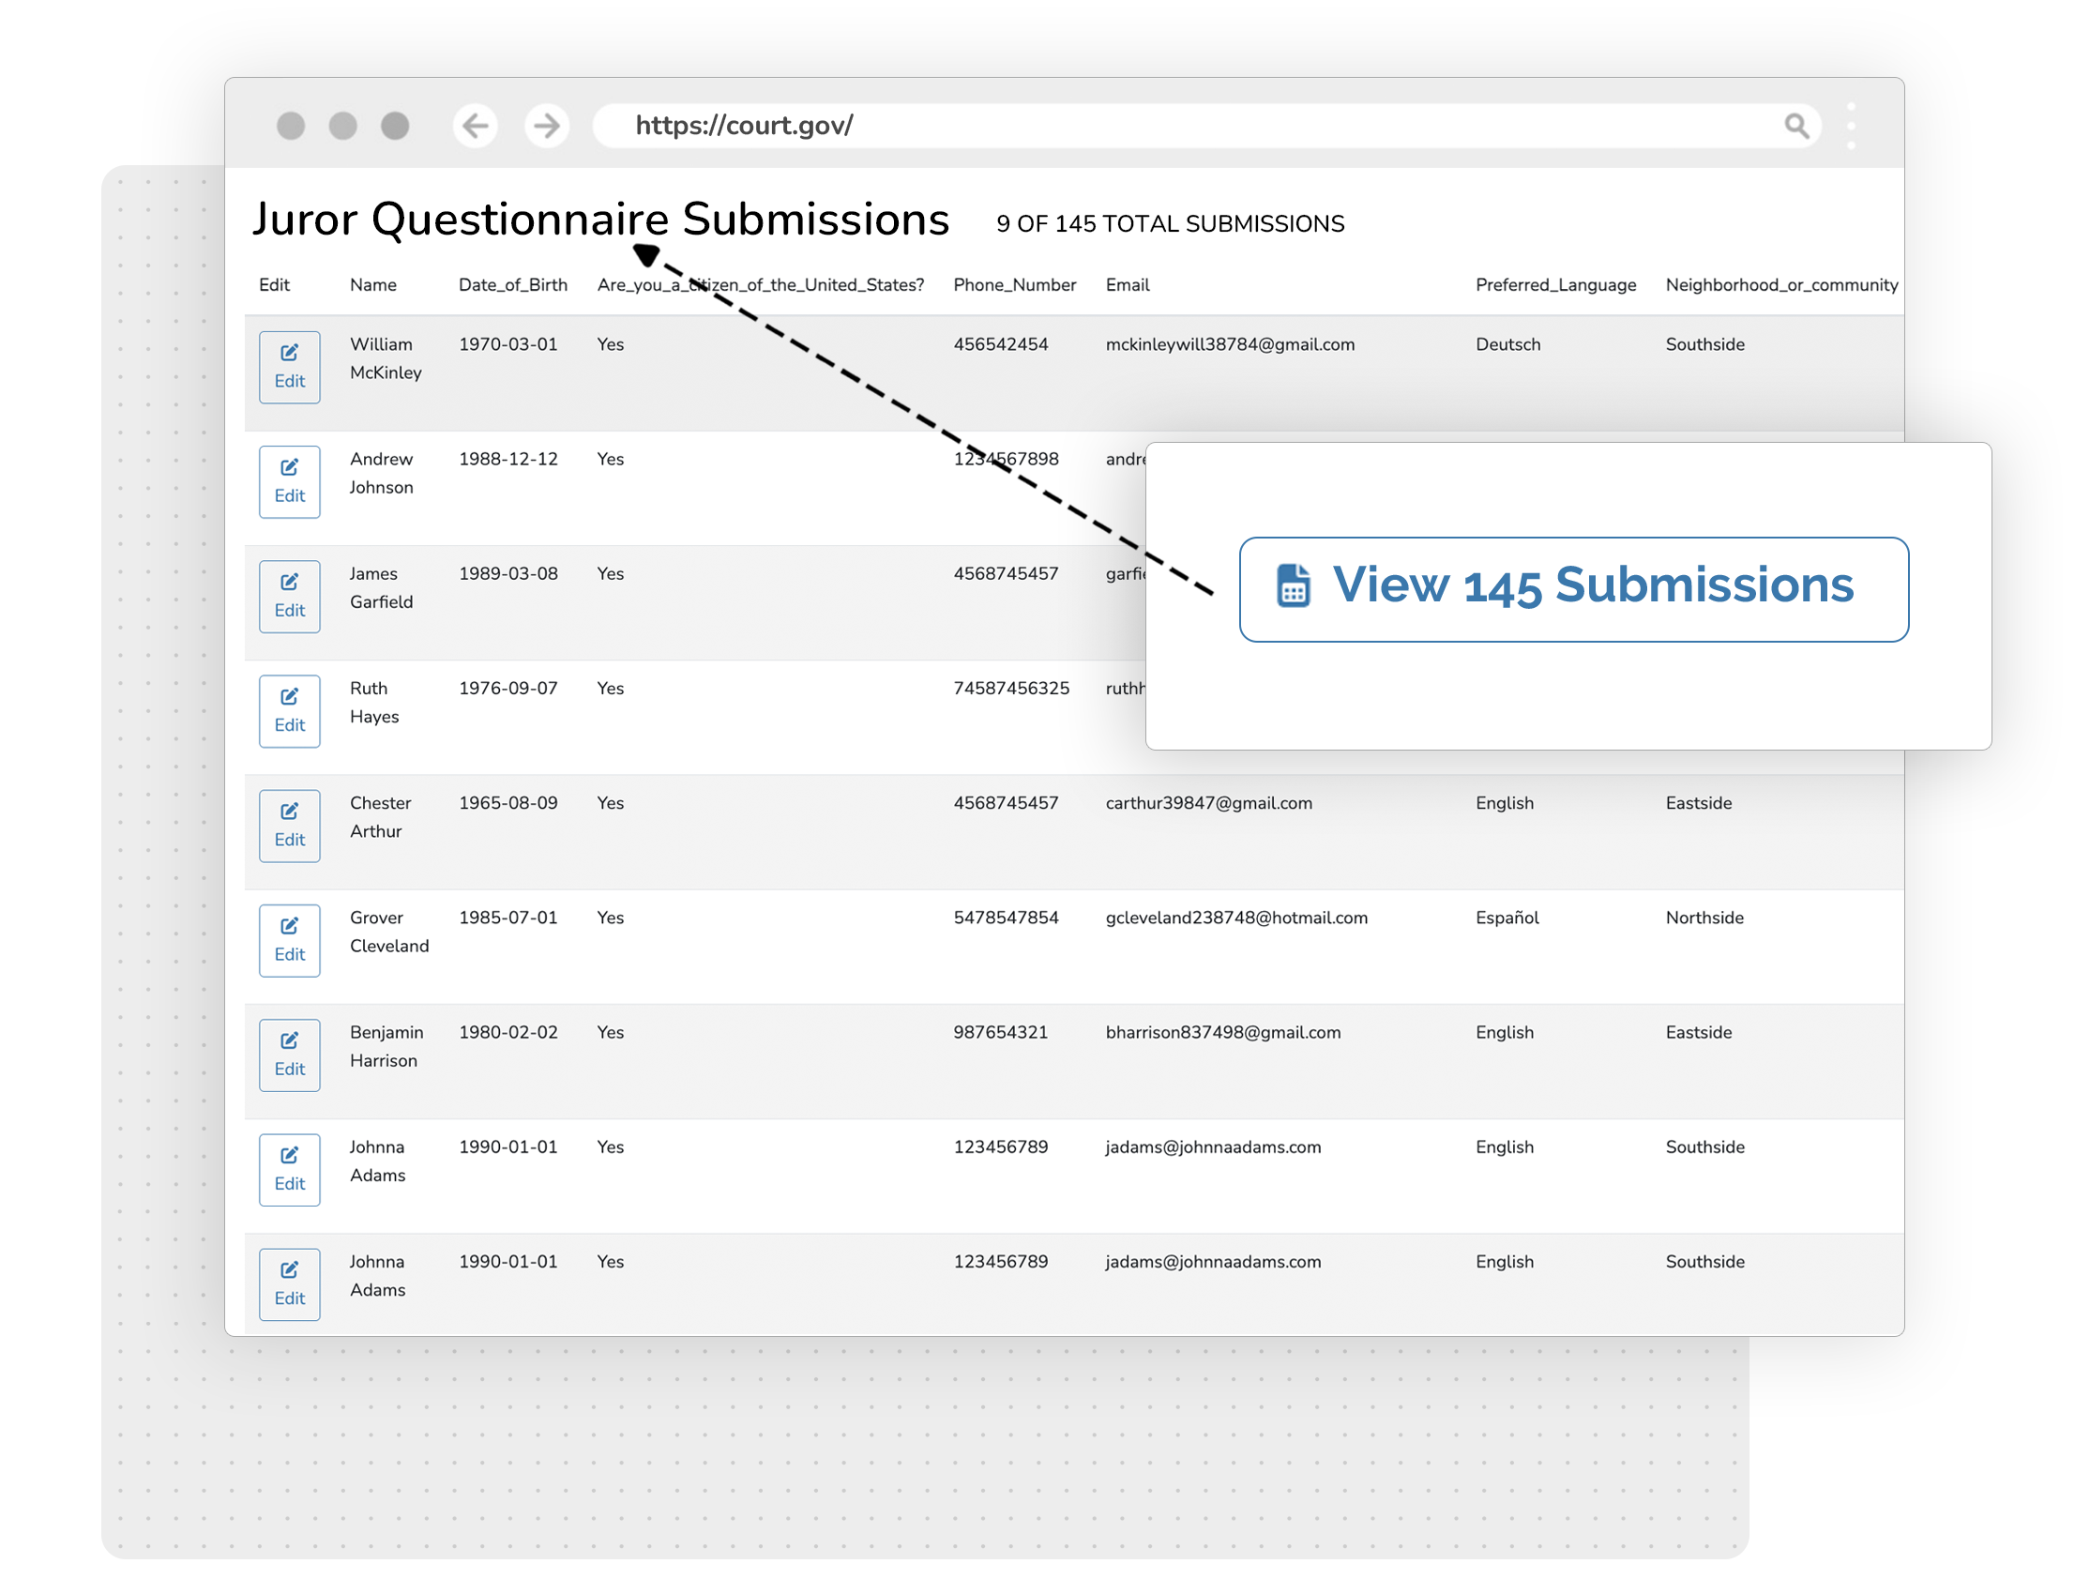Click email mckinleywill38784@gmail.com

1230,344
